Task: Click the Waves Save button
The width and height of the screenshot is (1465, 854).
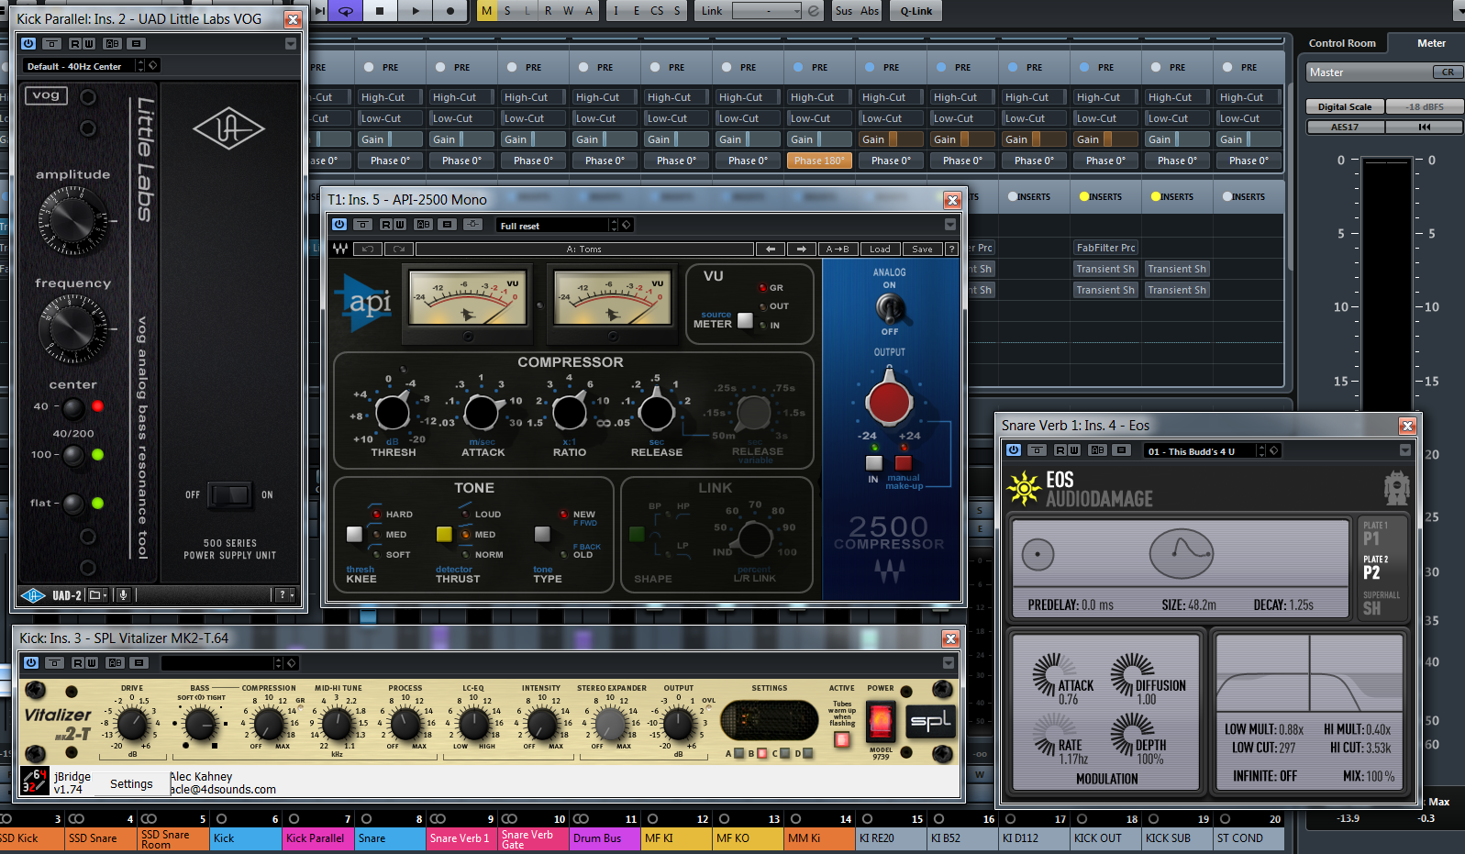Action: coord(922,249)
